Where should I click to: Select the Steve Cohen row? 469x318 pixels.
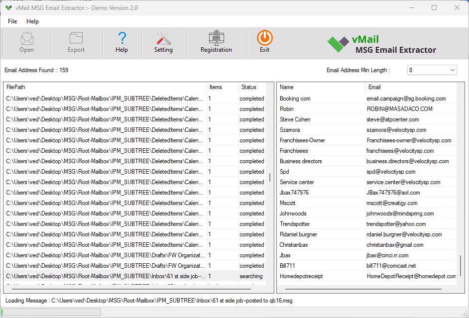coord(367,119)
